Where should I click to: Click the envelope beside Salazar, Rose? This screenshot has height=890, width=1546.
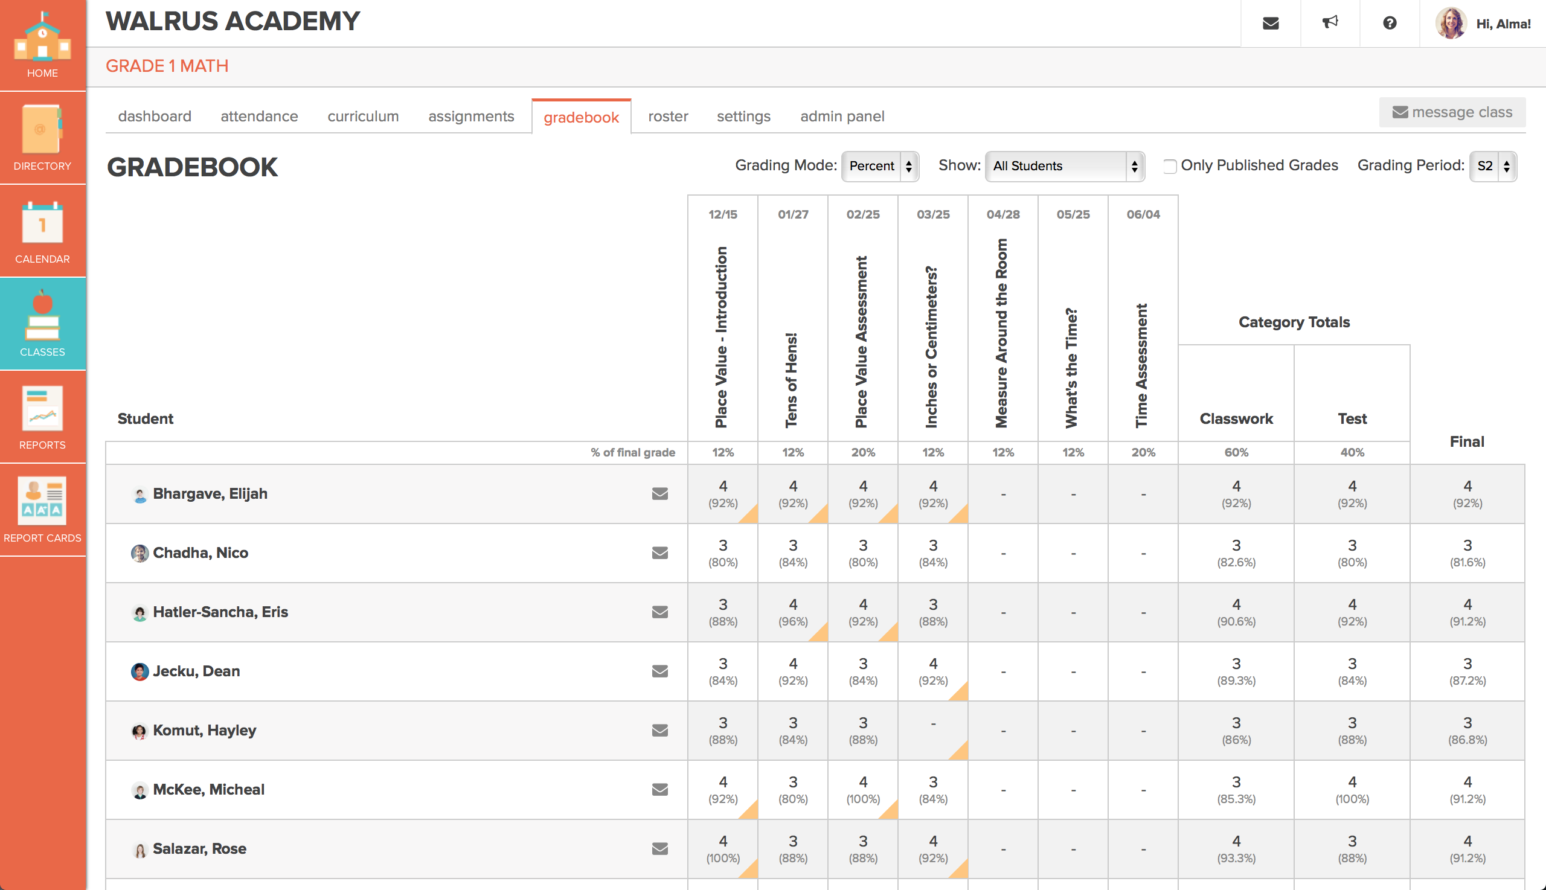point(659,848)
